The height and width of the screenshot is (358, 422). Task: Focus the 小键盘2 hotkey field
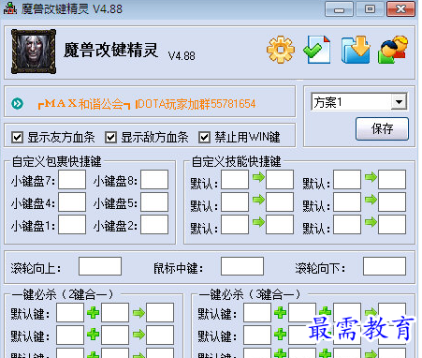(x=154, y=225)
